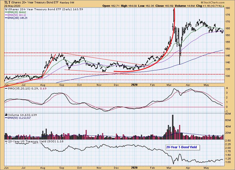Image resolution: width=235 pixels, height=170 pixels.
Task: Click the 130 price axis label
Action: tap(228, 76)
